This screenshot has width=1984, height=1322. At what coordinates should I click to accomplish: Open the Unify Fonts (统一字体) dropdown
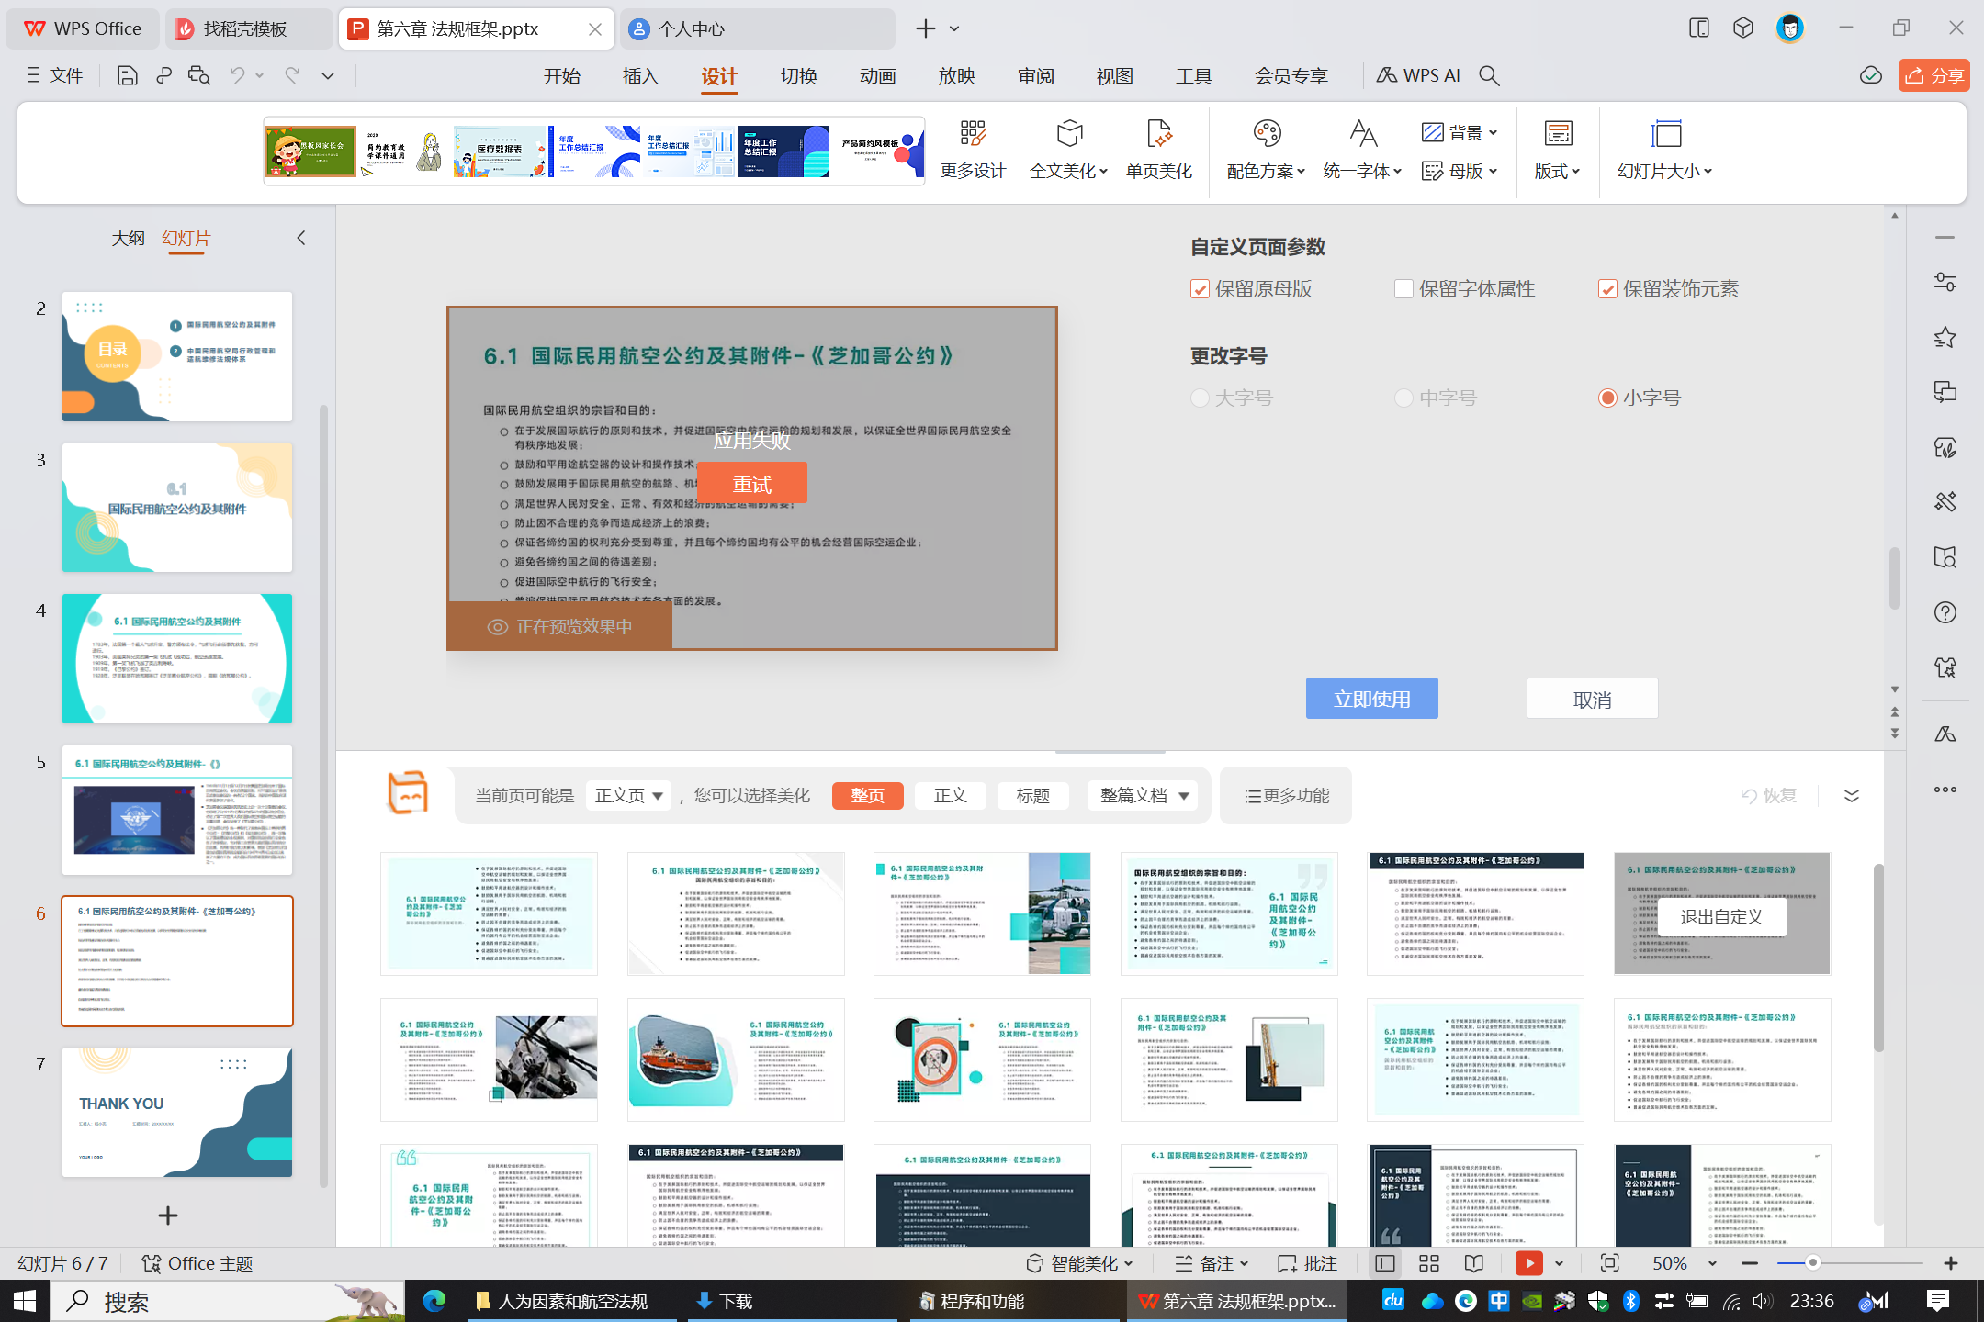[x=1362, y=150]
